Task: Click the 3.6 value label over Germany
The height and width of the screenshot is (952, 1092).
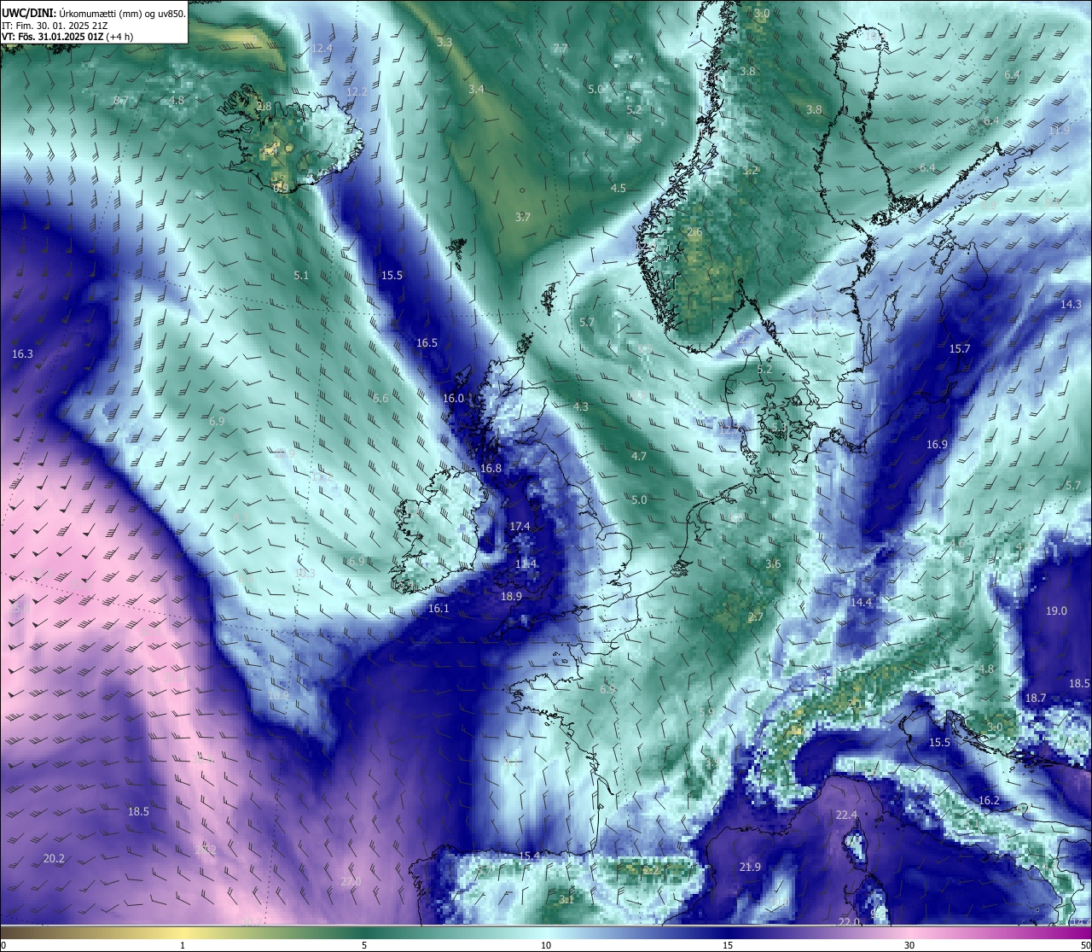Action: click(774, 564)
